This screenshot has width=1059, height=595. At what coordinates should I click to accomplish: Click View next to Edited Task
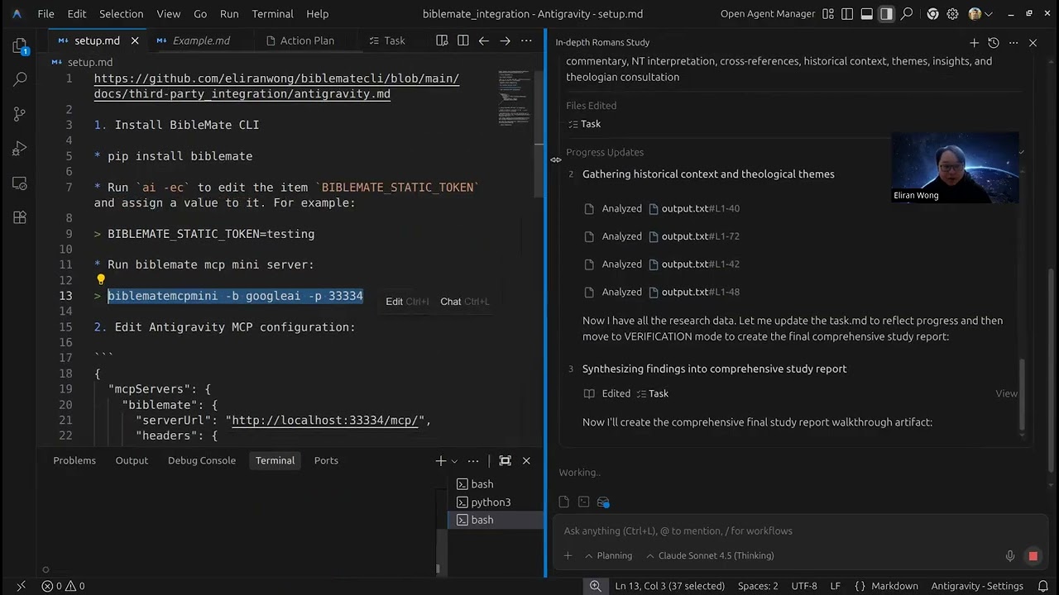click(1006, 393)
